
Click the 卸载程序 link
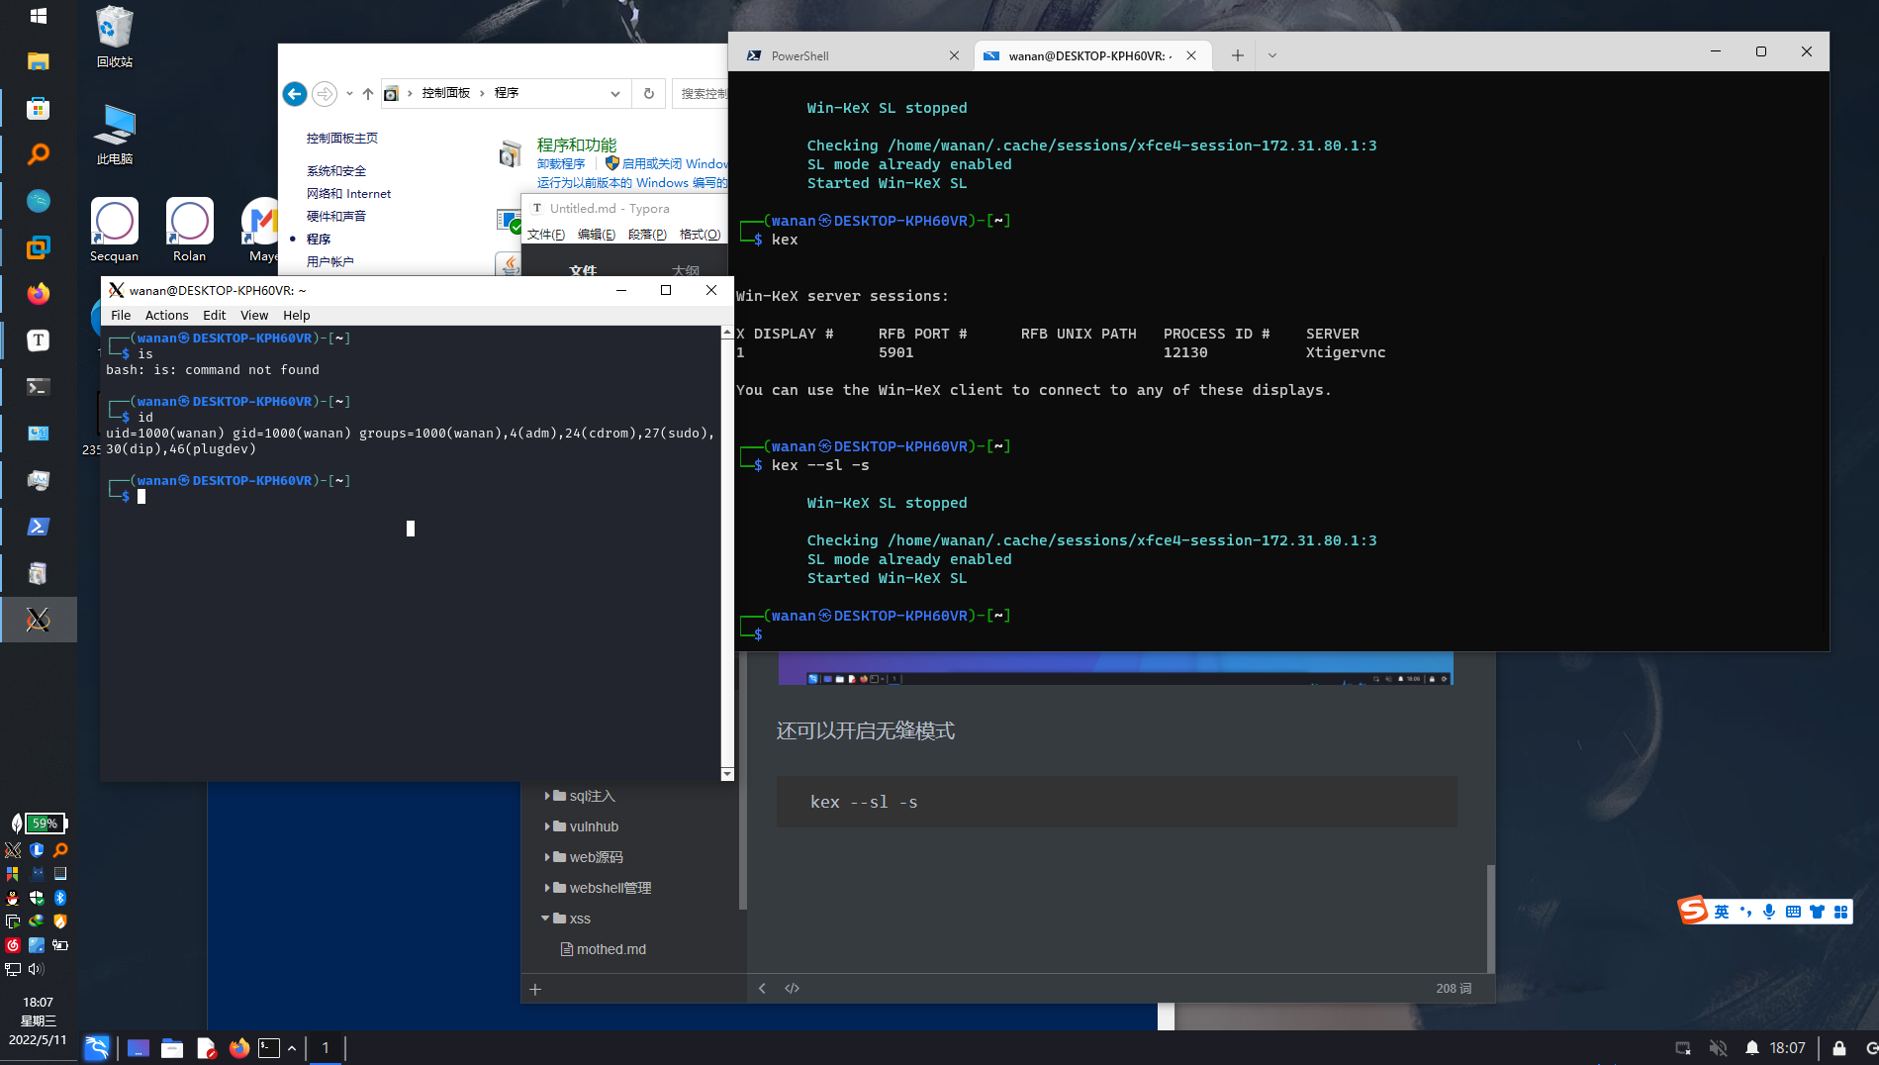tap(561, 163)
